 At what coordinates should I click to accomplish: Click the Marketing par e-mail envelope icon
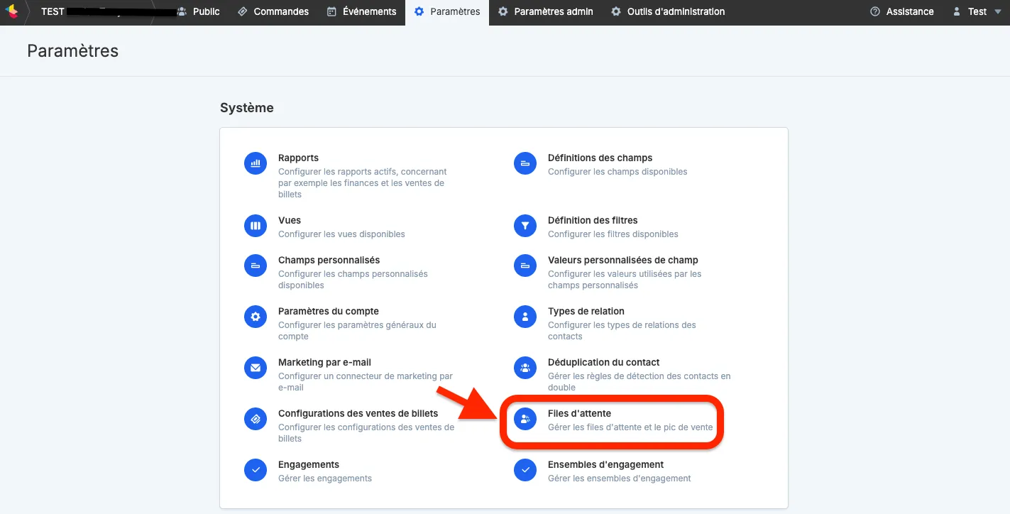point(256,368)
